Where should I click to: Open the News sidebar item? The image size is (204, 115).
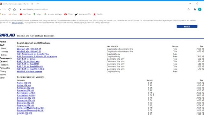tap(4, 48)
